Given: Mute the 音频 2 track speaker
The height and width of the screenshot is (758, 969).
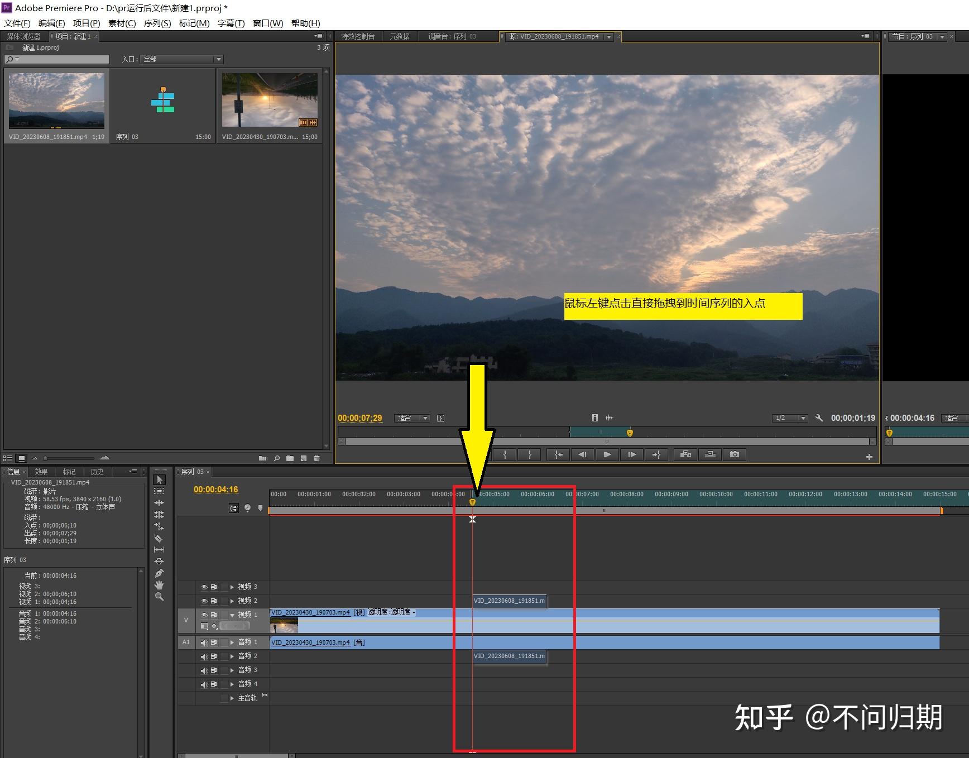Looking at the screenshot, I should click(x=204, y=656).
